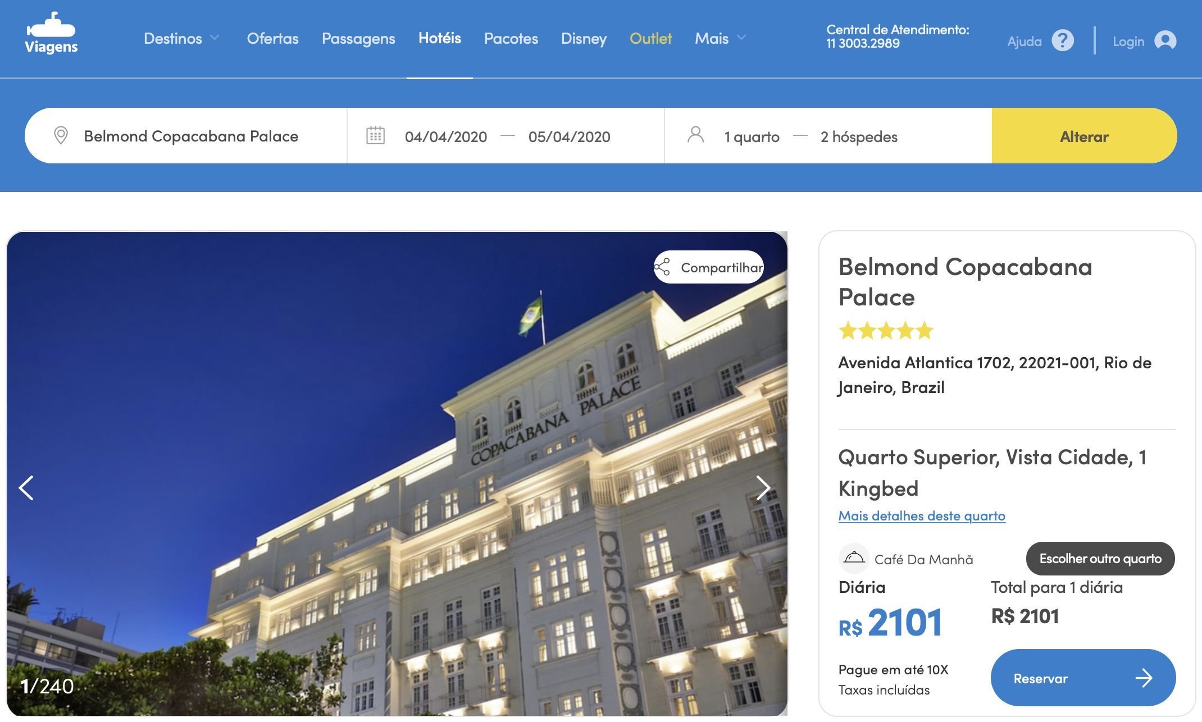Viewport: 1202px width, 722px height.
Task: Show previous hotel photo with left arrow
Action: click(x=26, y=487)
